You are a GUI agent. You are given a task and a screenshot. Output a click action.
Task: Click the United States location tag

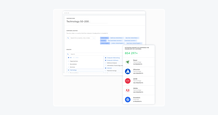point(104,38)
